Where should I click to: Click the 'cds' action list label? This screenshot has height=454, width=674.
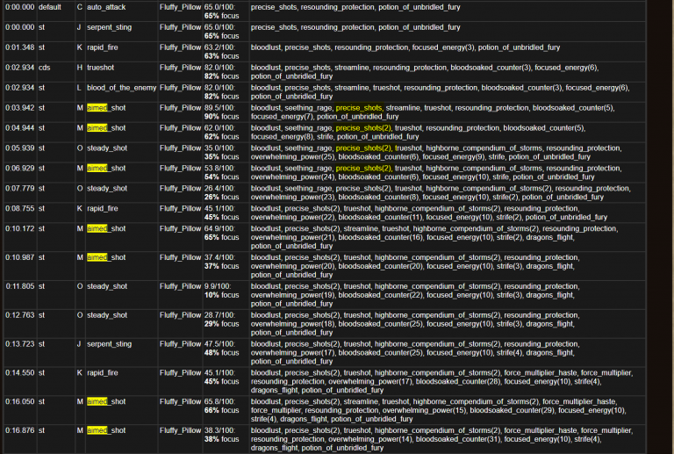point(45,67)
